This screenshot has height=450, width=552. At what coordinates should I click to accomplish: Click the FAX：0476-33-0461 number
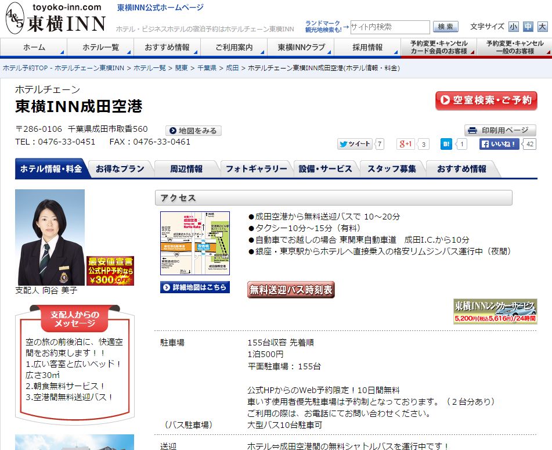150,142
